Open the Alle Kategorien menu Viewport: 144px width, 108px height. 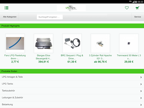click(10, 17)
